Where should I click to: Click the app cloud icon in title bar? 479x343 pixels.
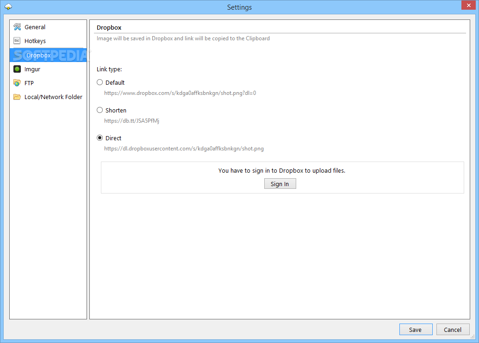point(8,7)
